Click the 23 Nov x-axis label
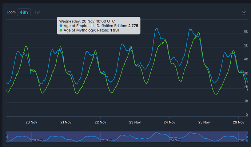 (135, 122)
